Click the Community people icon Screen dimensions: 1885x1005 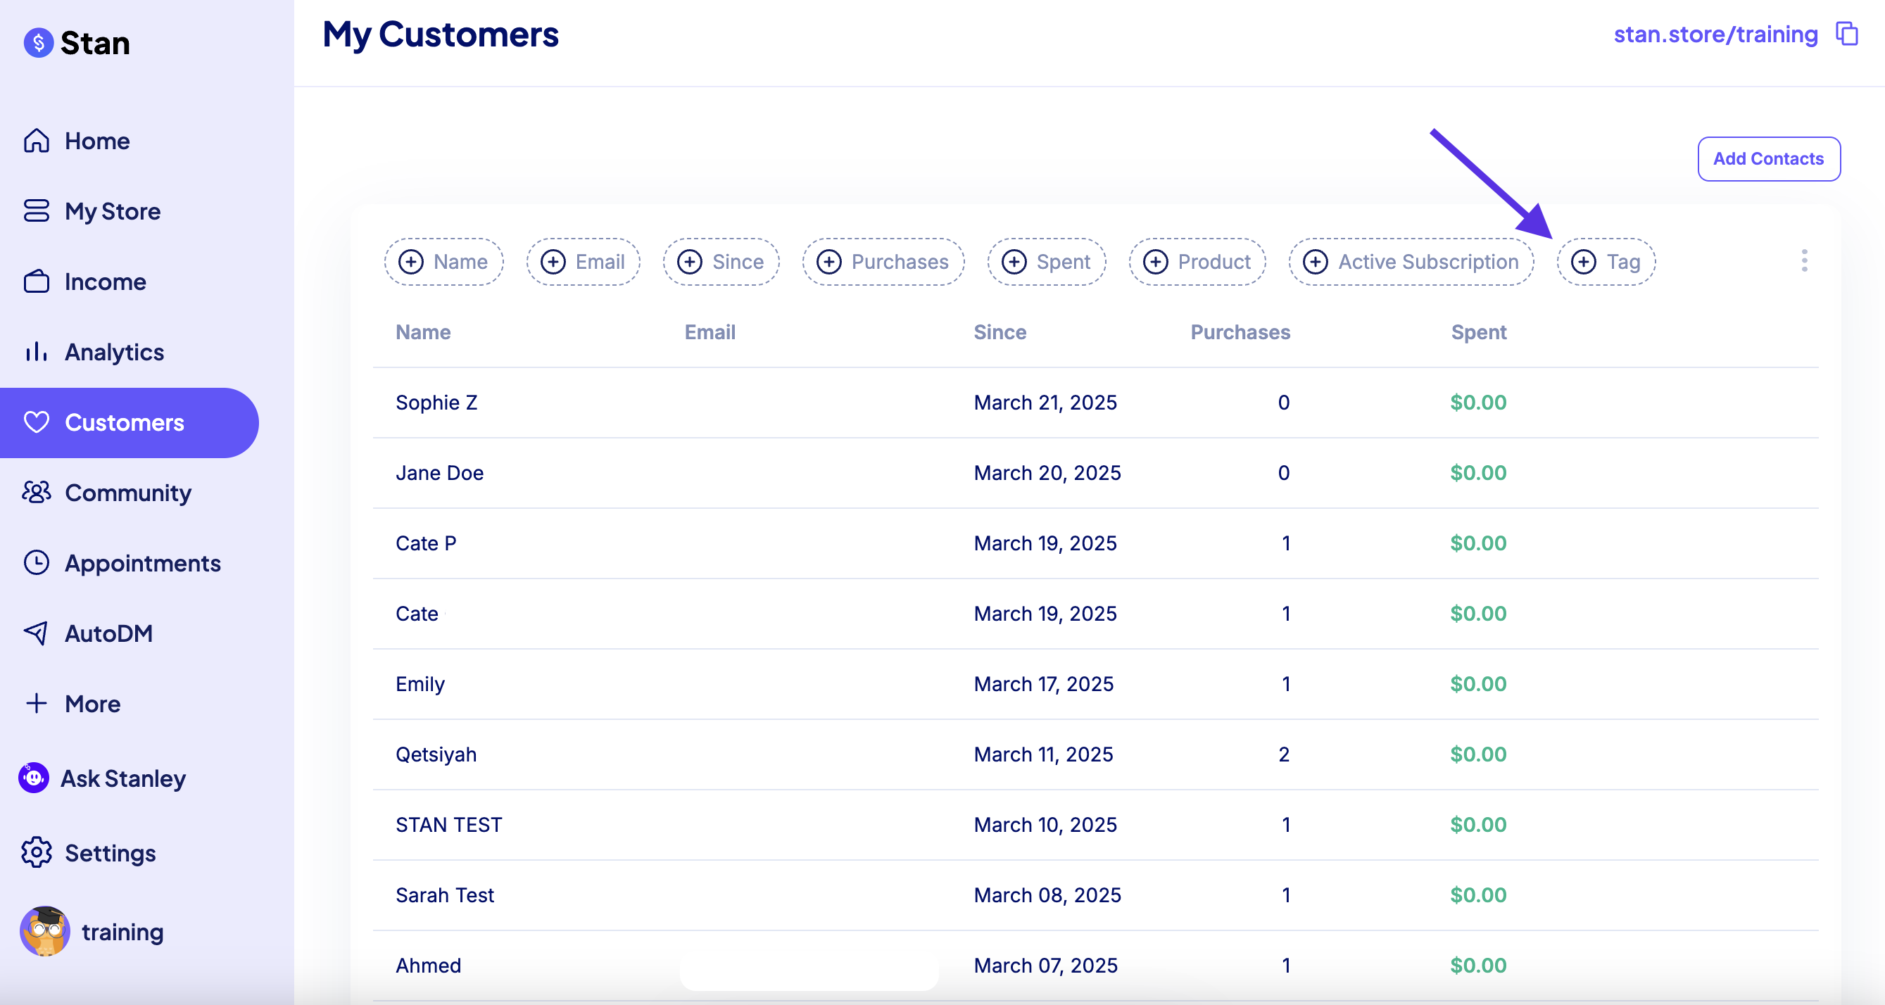[37, 492]
